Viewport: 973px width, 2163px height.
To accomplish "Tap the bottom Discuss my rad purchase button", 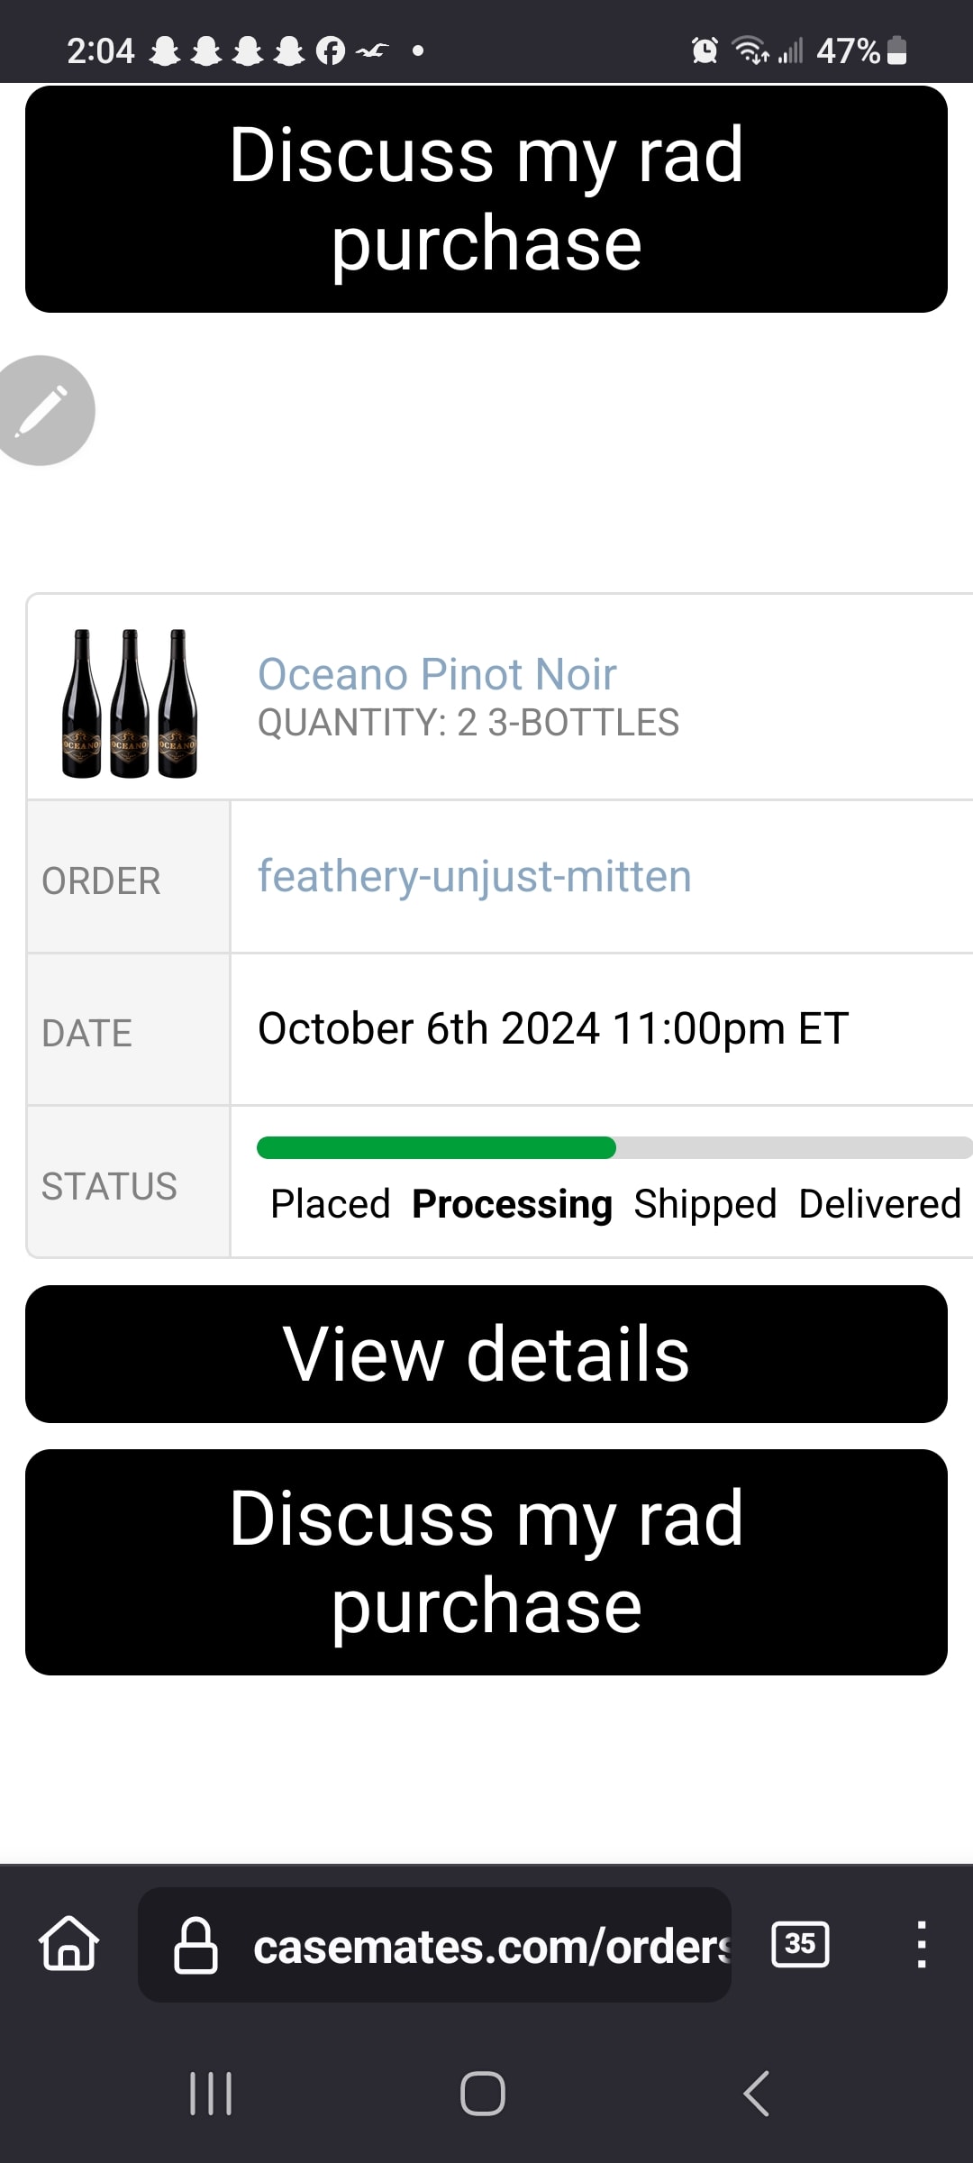I will click(x=486, y=1562).
